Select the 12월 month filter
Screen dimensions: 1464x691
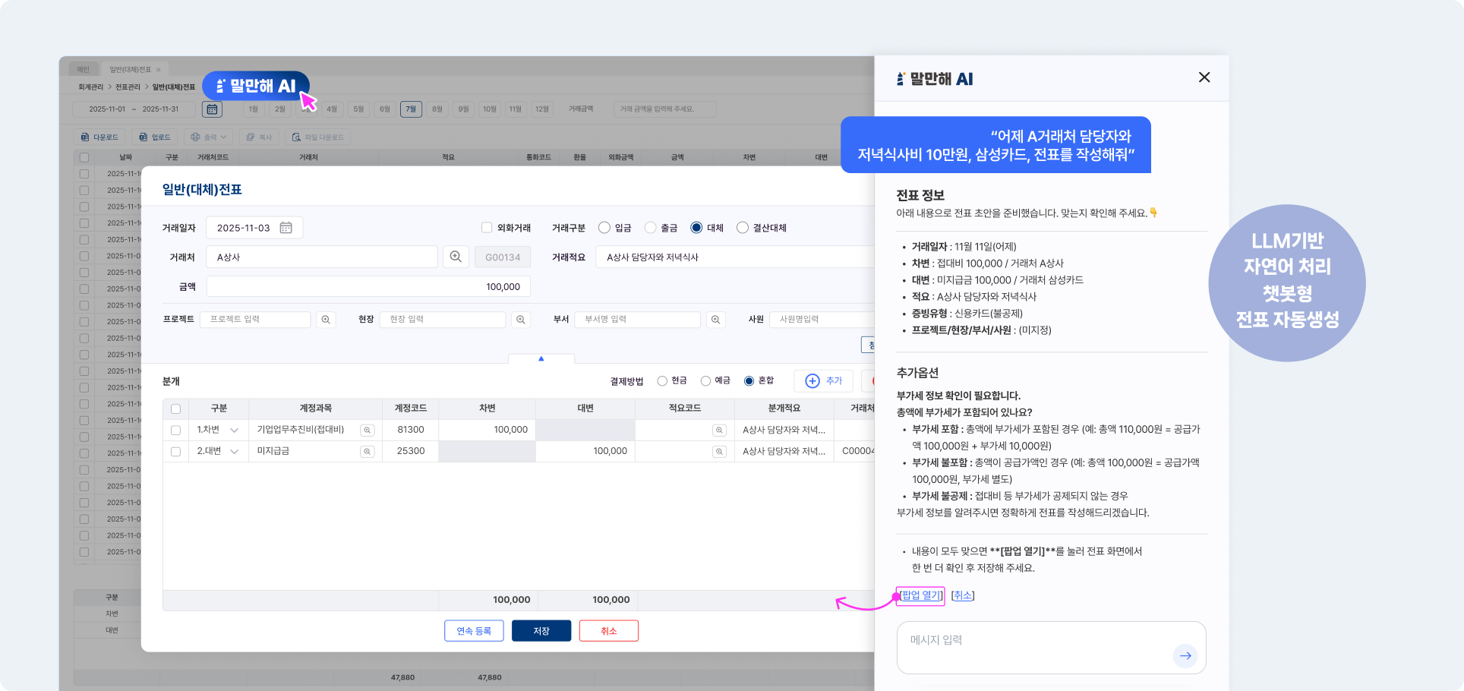point(541,109)
